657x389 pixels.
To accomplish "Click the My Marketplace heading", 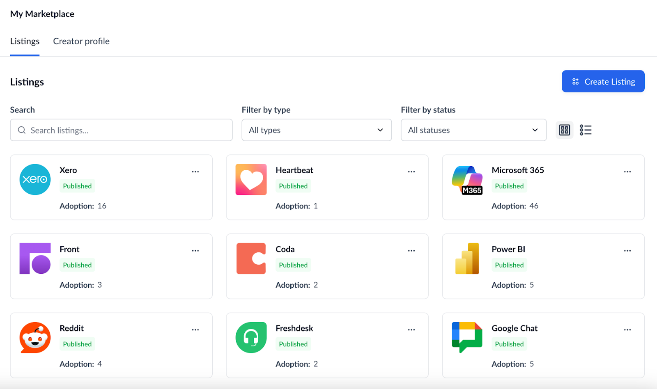I will tap(42, 14).
